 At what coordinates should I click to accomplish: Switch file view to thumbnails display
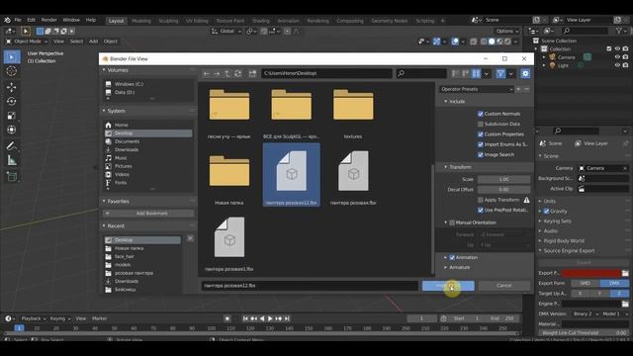pos(477,73)
